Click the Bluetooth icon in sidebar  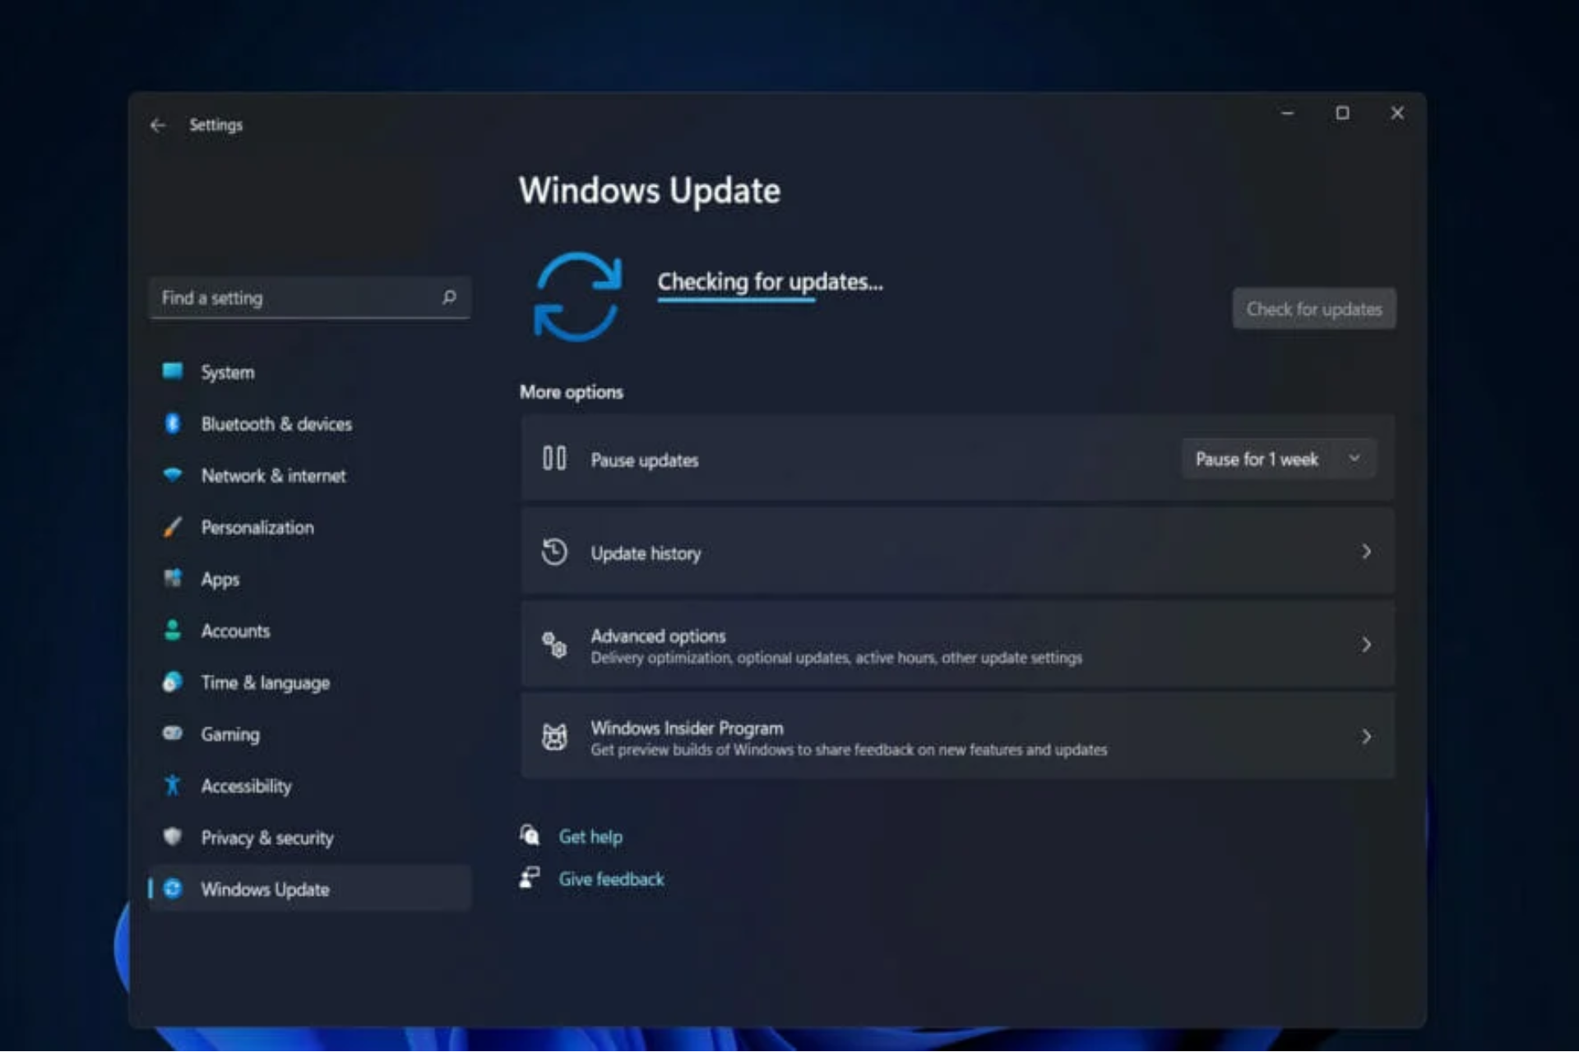click(173, 423)
